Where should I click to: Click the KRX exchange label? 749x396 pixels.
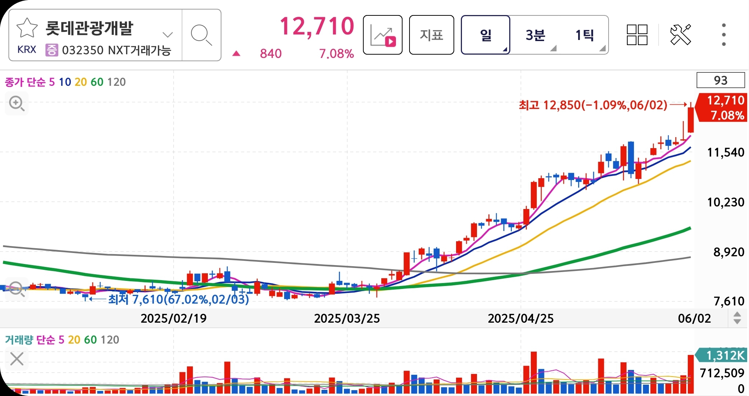click(27, 50)
